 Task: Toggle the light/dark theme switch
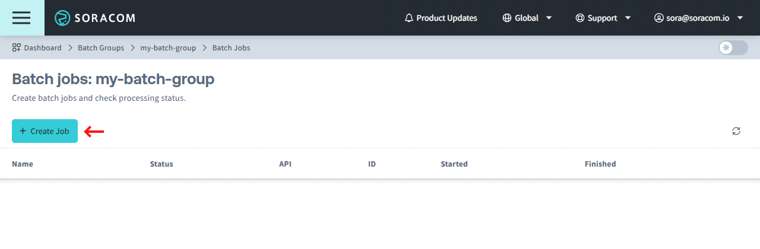(x=733, y=47)
